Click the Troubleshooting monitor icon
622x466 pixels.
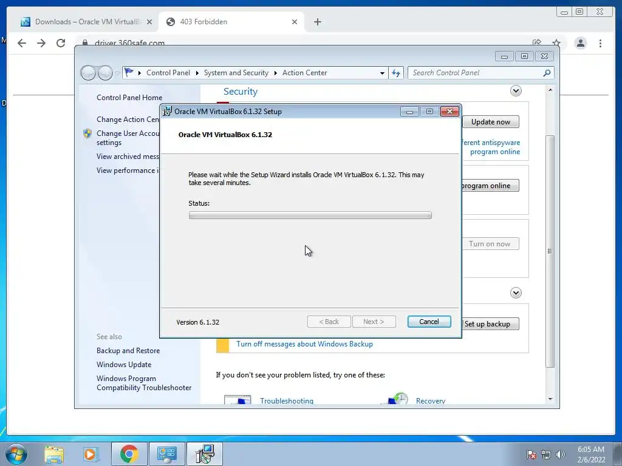point(238,399)
